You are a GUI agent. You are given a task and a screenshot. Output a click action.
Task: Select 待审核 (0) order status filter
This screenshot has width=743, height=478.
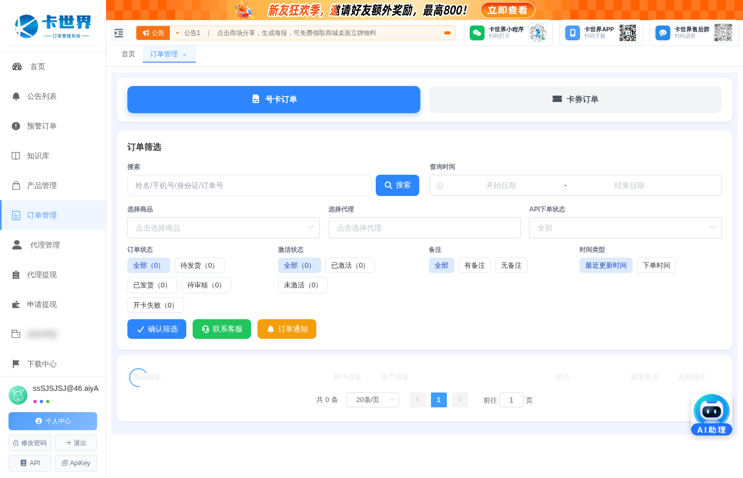pyautogui.click(x=206, y=285)
